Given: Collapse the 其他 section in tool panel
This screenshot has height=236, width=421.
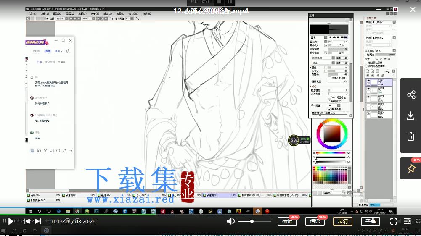Looking at the screenshot, I should pyautogui.click(x=310, y=87).
